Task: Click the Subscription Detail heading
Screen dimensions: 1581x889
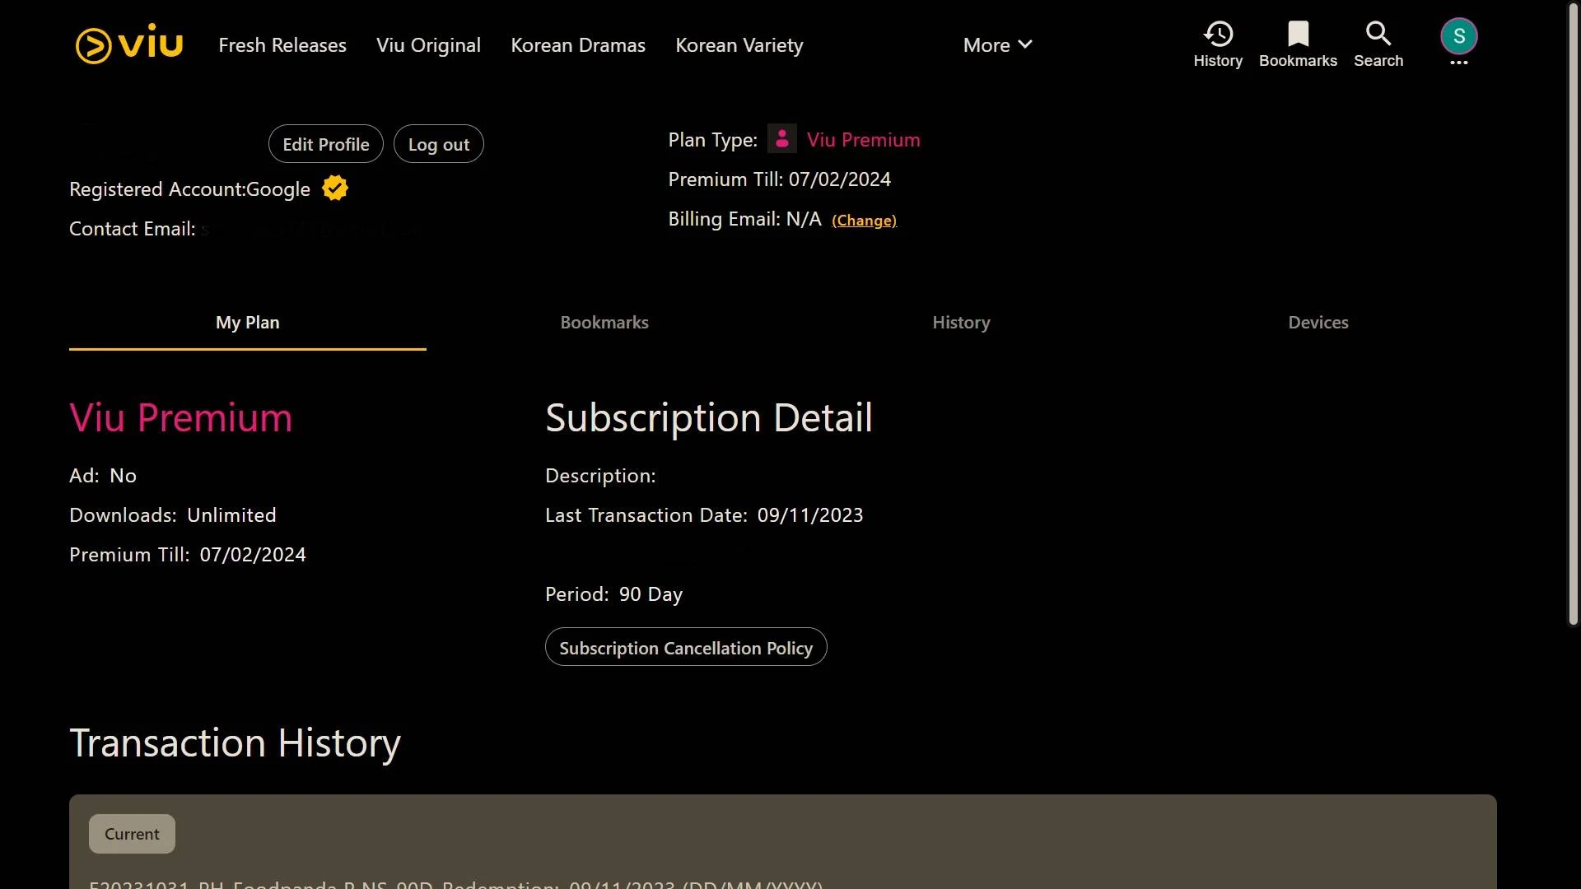Action: coord(709,418)
